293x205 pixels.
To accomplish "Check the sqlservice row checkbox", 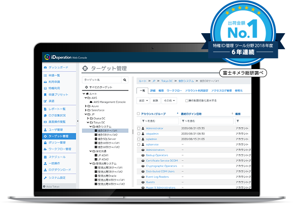I will pyautogui.click(x=138, y=144).
